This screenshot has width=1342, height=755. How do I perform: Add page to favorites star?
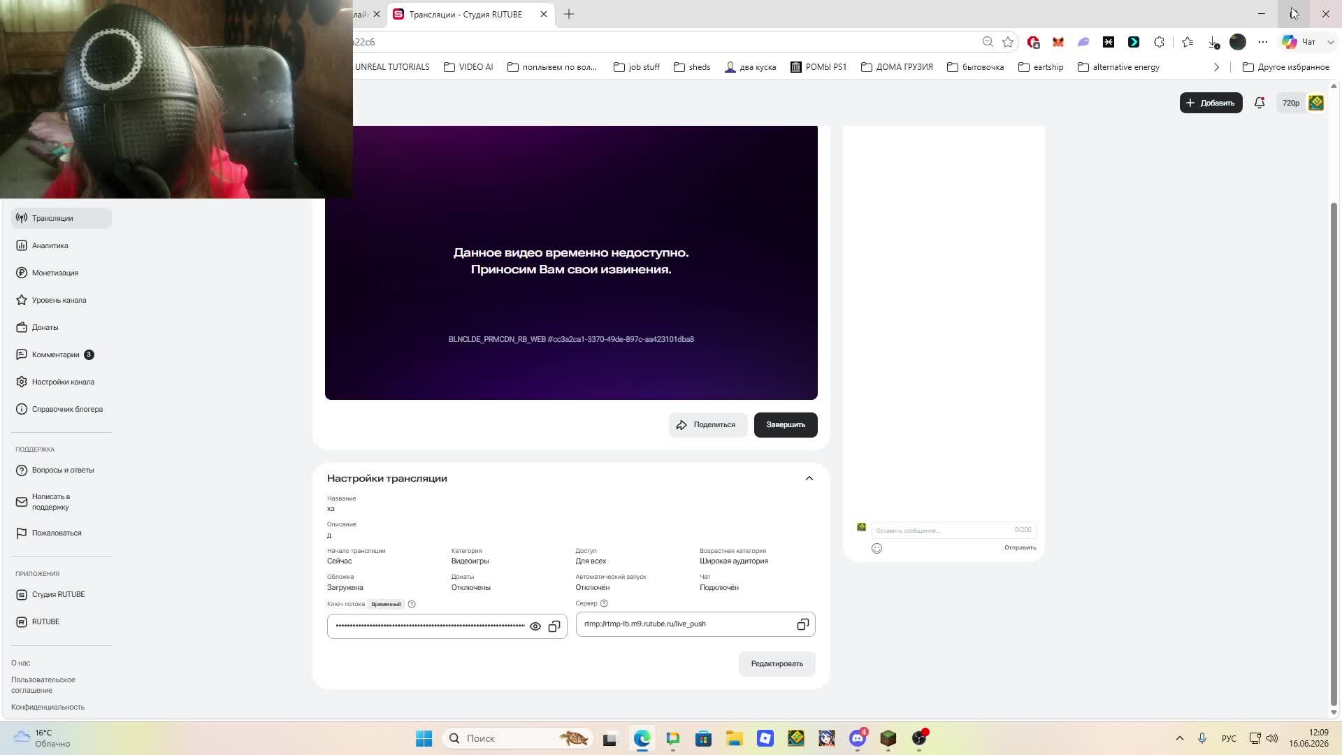point(1008,42)
